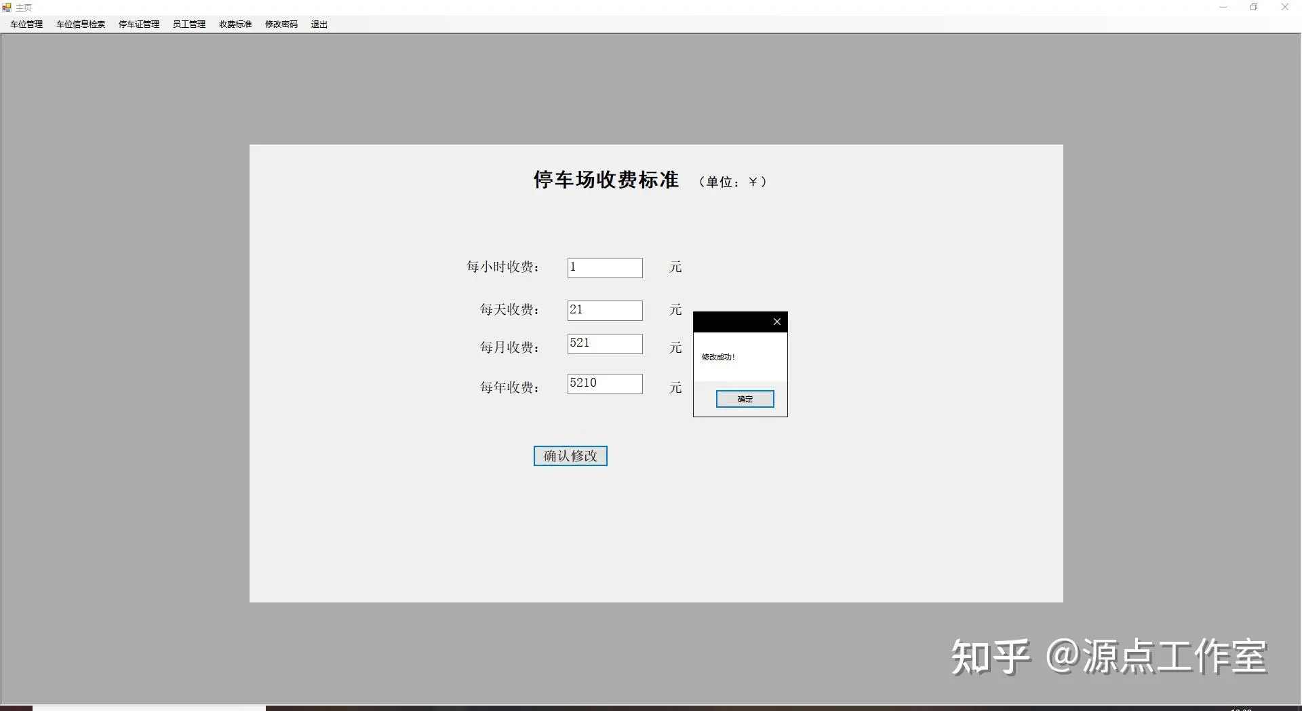The image size is (1302, 711).
Task: Restore down the 主页 window
Action: point(1254,7)
